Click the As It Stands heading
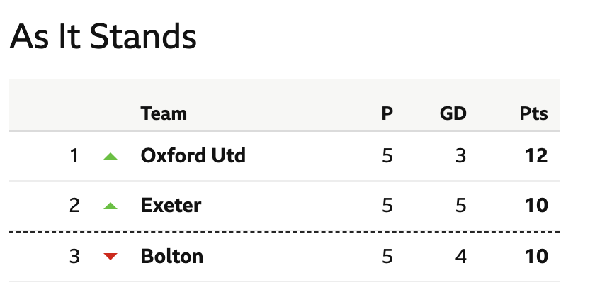This screenshot has height=295, width=612. (103, 36)
